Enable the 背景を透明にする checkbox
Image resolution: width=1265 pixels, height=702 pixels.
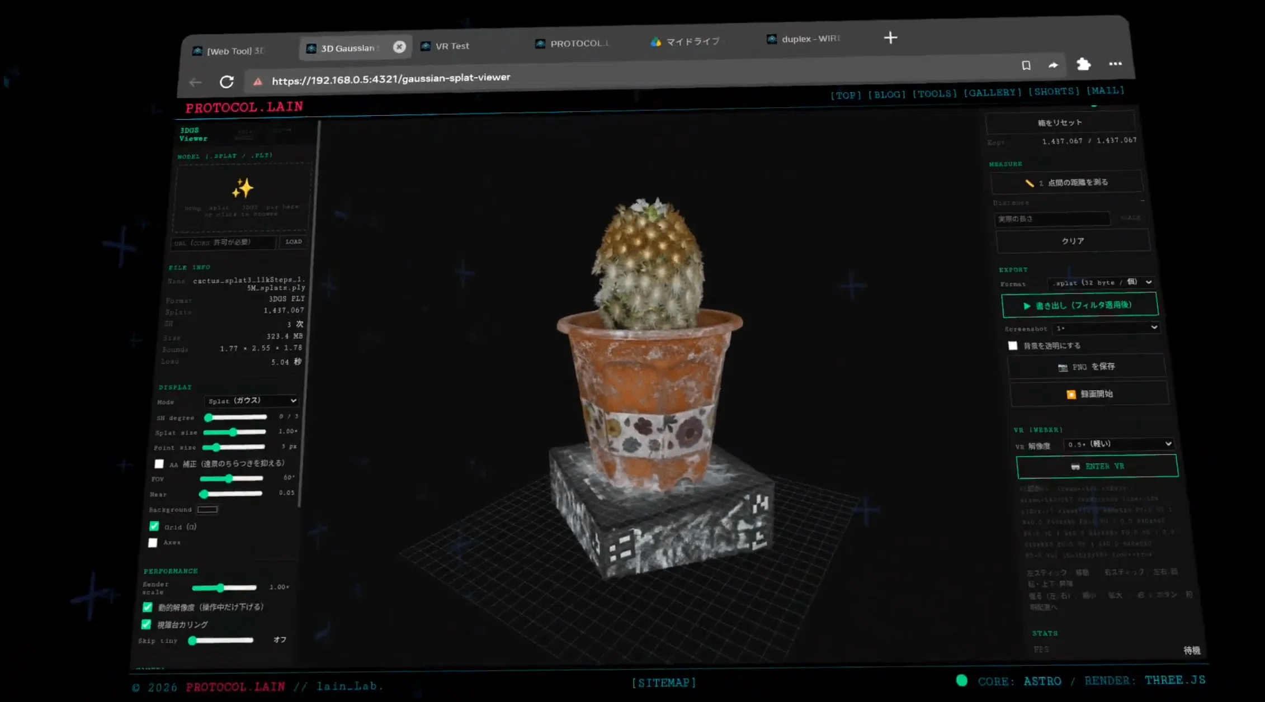point(1012,345)
